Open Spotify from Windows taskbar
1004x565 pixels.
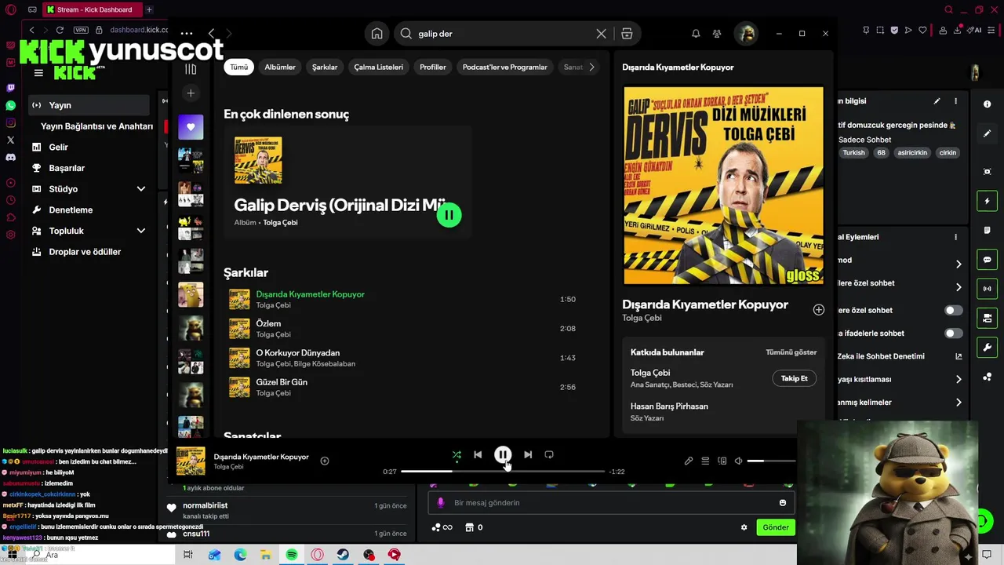tap(292, 555)
